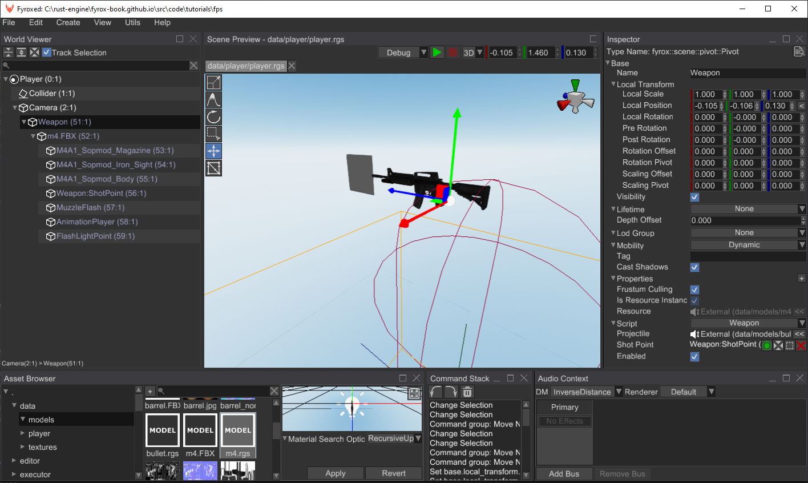This screenshot has width=808, height=483.
Task: Play the scene with green button
Action: [x=437, y=53]
